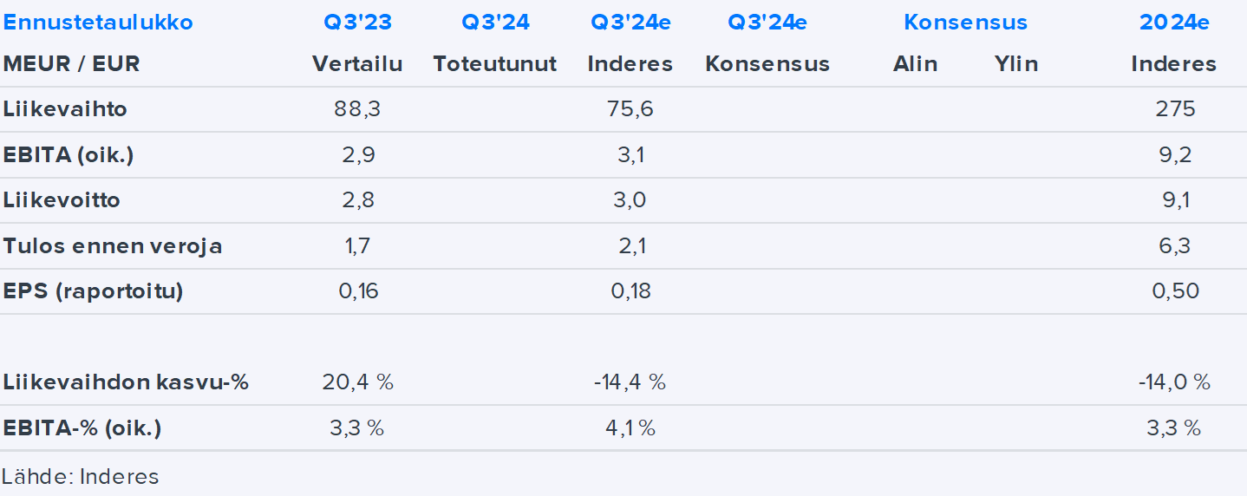Click the 88,3 Liikevaihto comparison value
The height and width of the screenshot is (496, 1247).
(357, 109)
